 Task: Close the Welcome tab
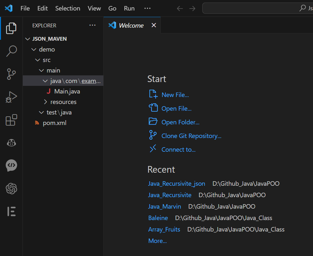154,25
